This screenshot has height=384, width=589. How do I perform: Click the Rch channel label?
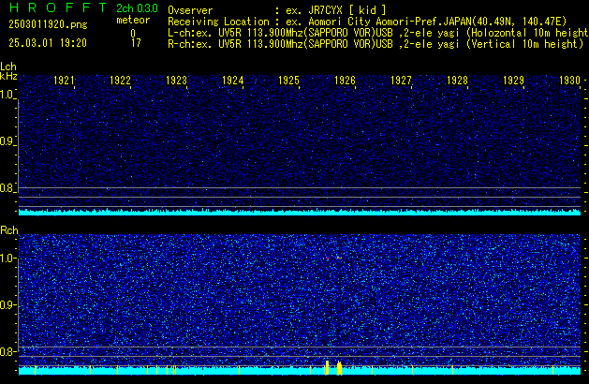click(9, 230)
